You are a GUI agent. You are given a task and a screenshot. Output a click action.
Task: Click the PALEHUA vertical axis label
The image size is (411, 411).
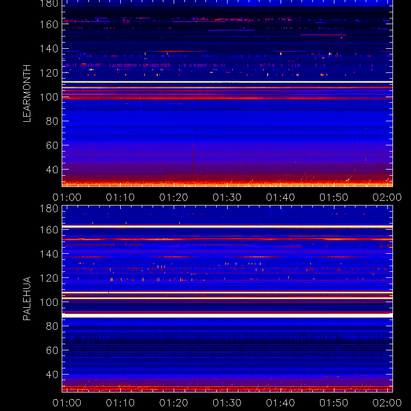click(27, 298)
